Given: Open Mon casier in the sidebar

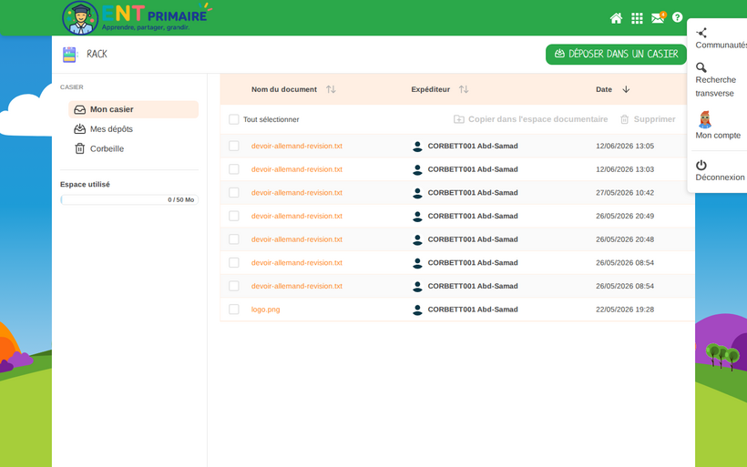Looking at the screenshot, I should coord(133,109).
